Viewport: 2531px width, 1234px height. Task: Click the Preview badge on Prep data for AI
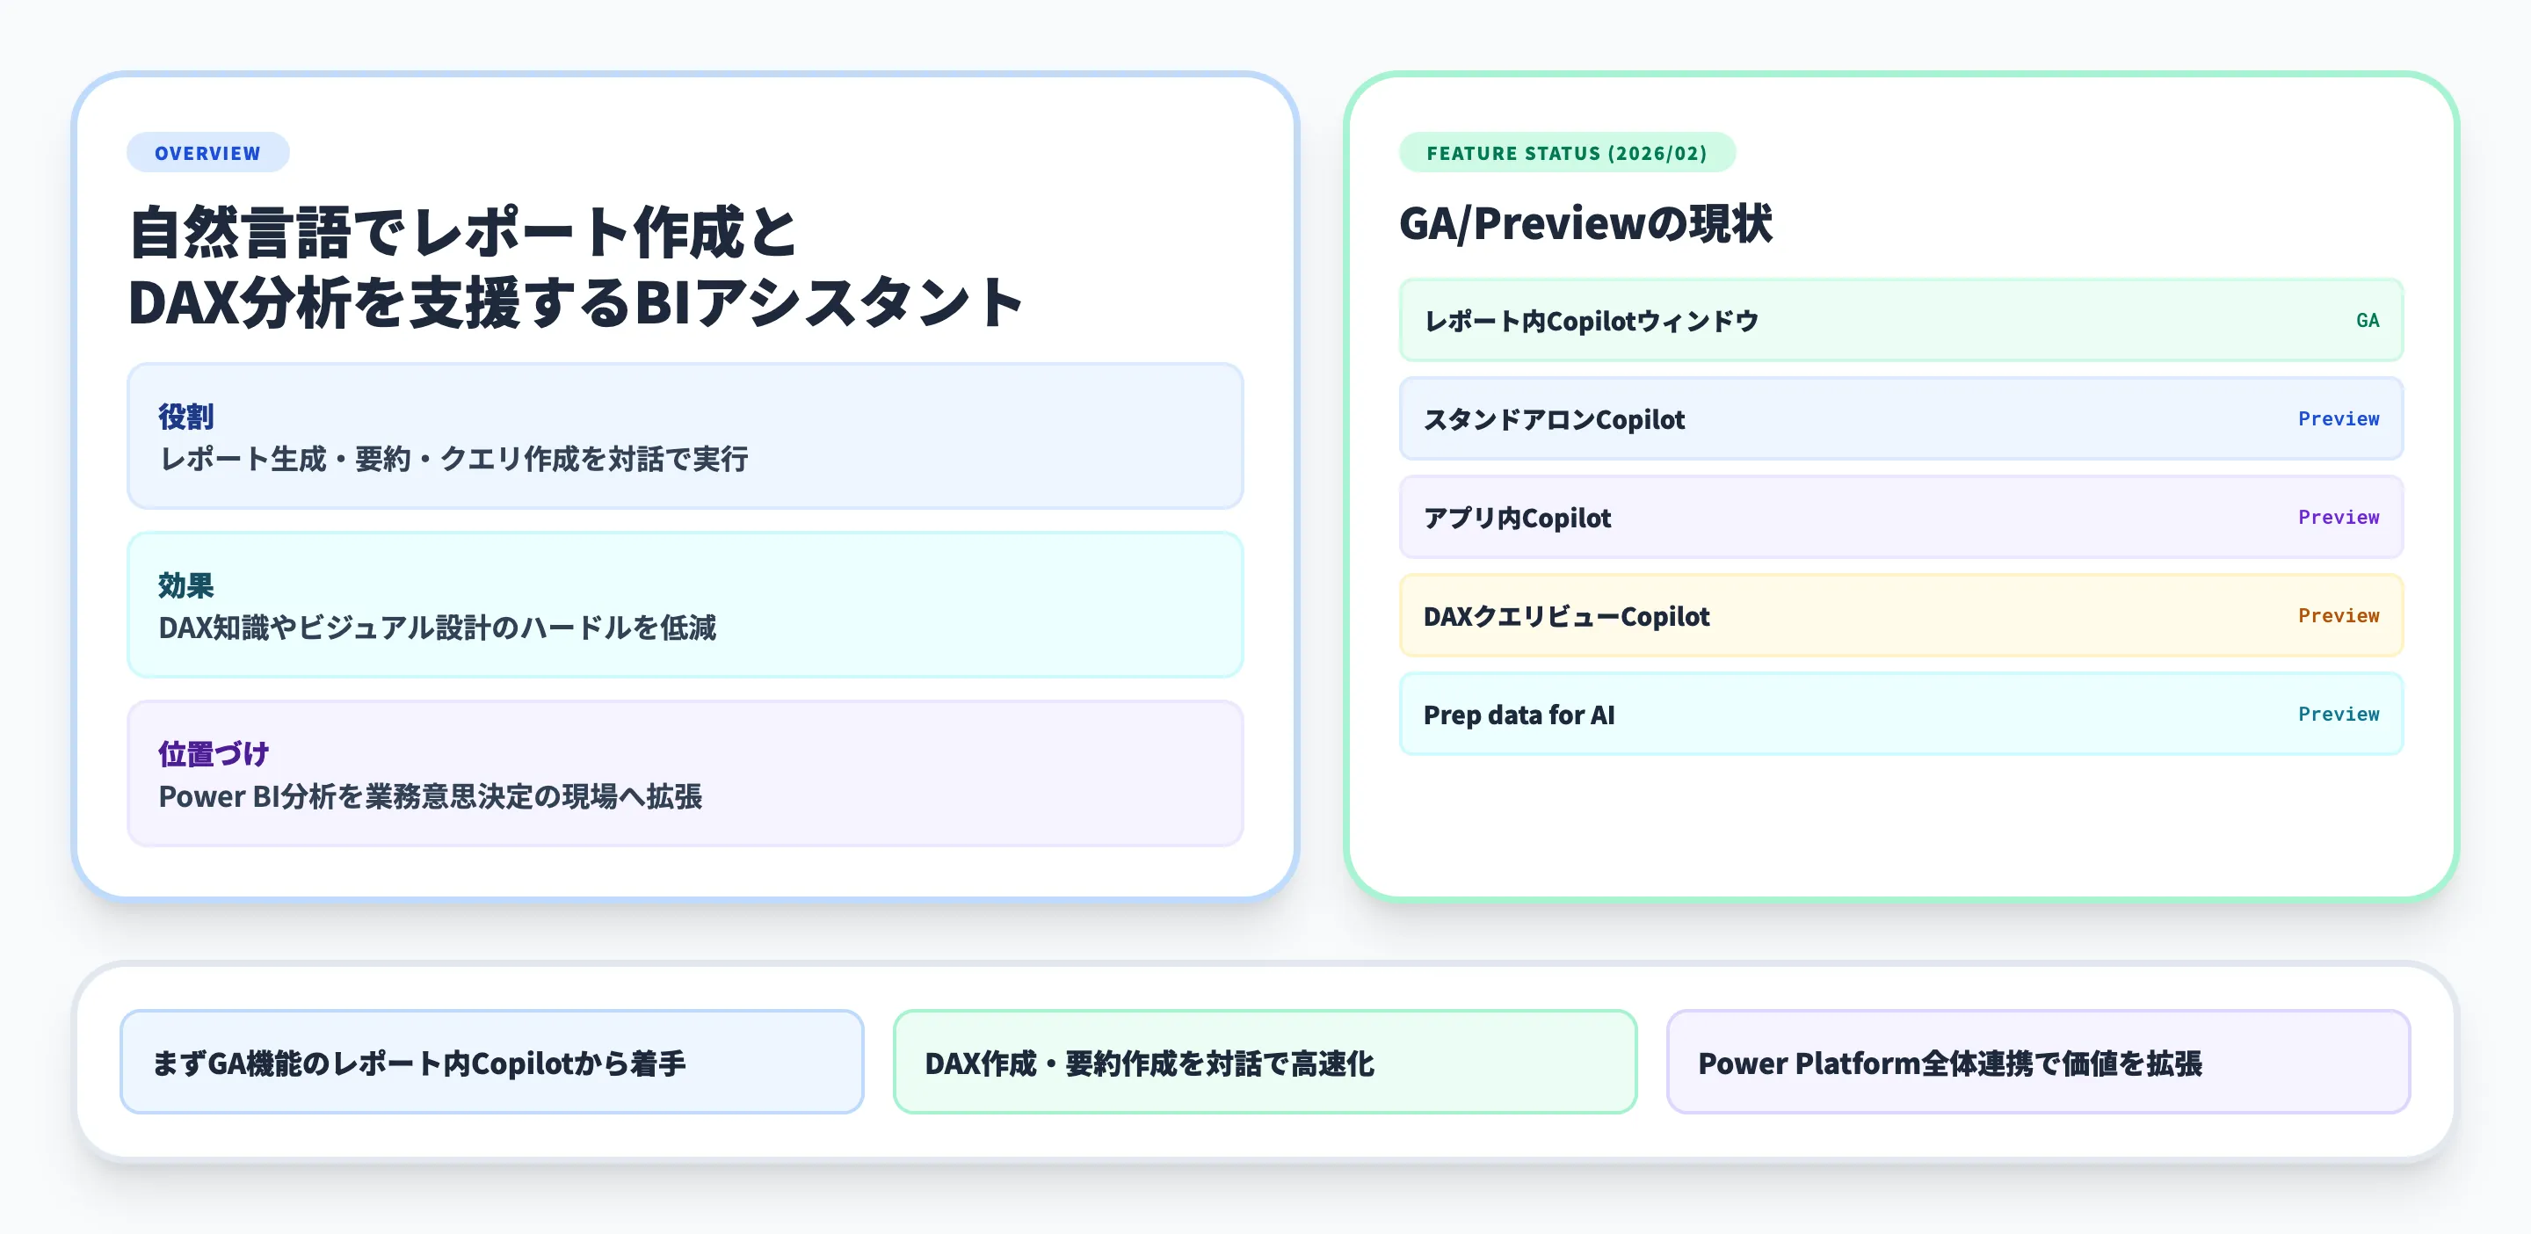tap(2339, 715)
